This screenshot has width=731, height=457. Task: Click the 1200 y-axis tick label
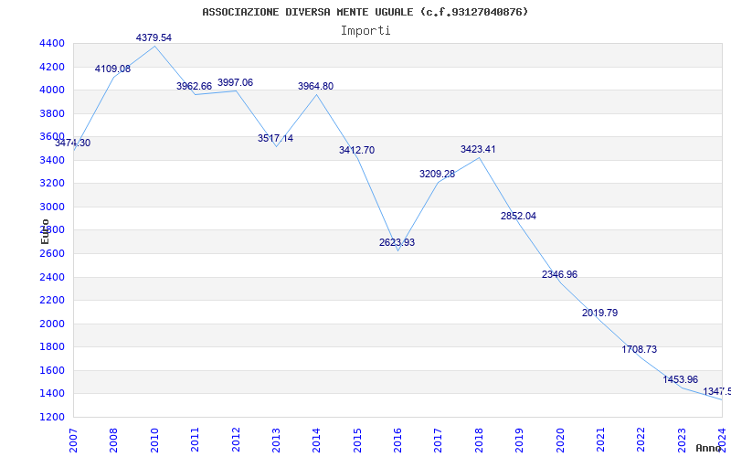52,417
